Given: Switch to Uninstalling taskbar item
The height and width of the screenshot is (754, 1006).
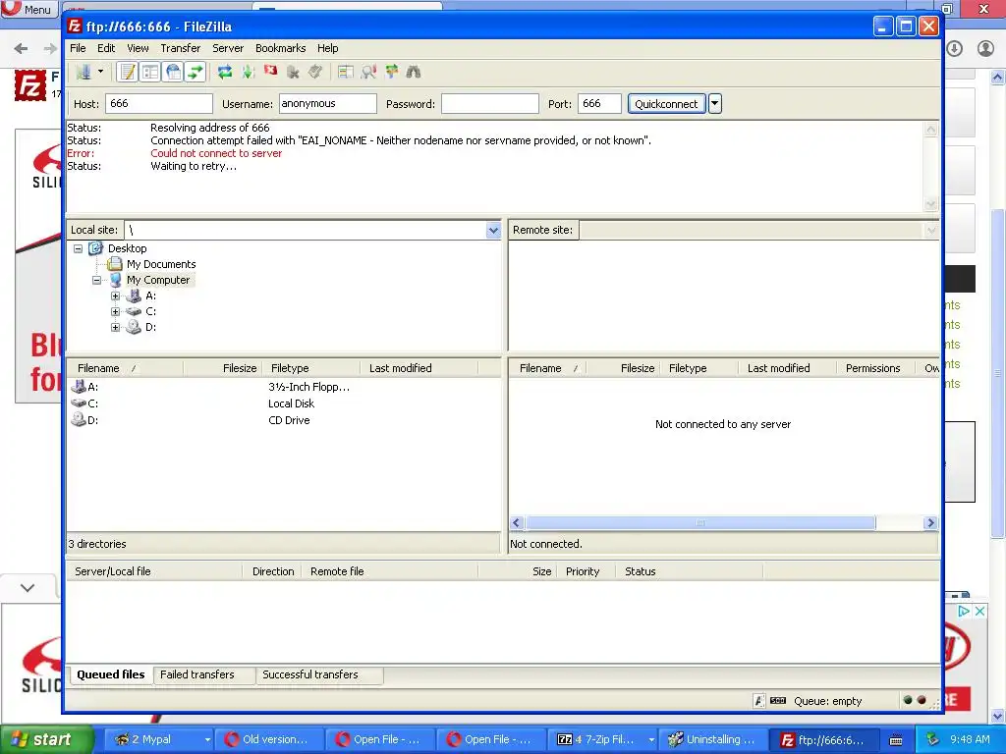Looking at the screenshot, I should [711, 739].
